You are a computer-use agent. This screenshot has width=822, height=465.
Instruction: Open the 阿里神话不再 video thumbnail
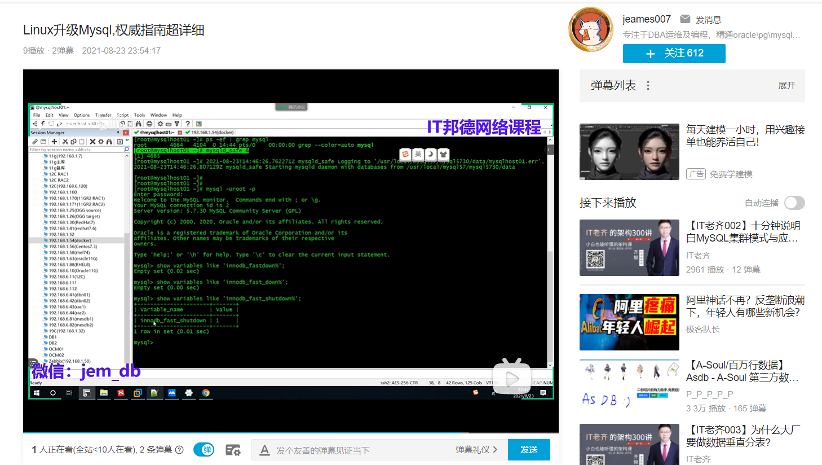click(x=629, y=322)
